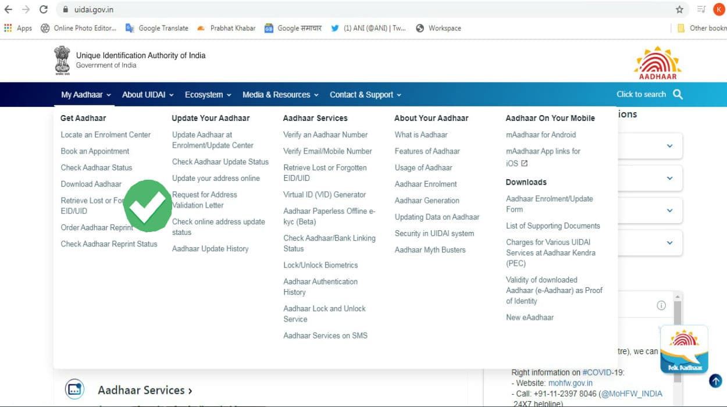The image size is (727, 407).
Task: Open mAadhaar for Android link
Action: tap(541, 134)
